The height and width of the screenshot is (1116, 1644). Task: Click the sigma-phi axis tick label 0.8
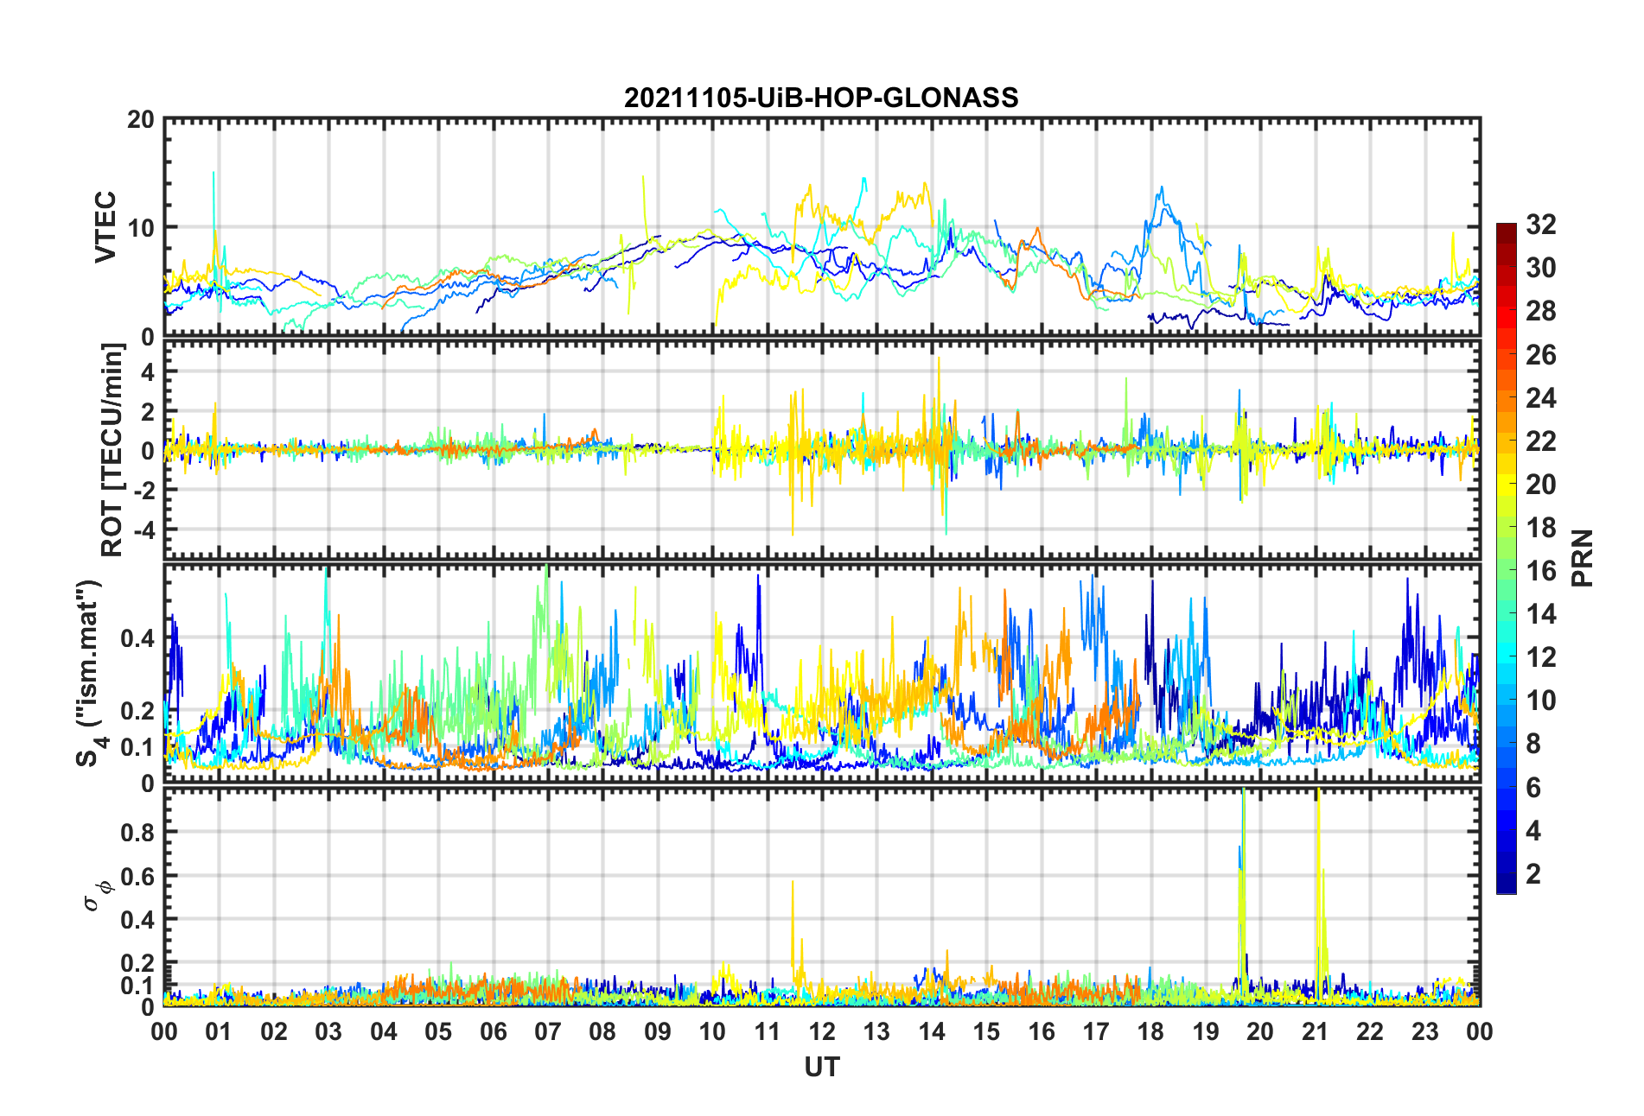click(137, 832)
